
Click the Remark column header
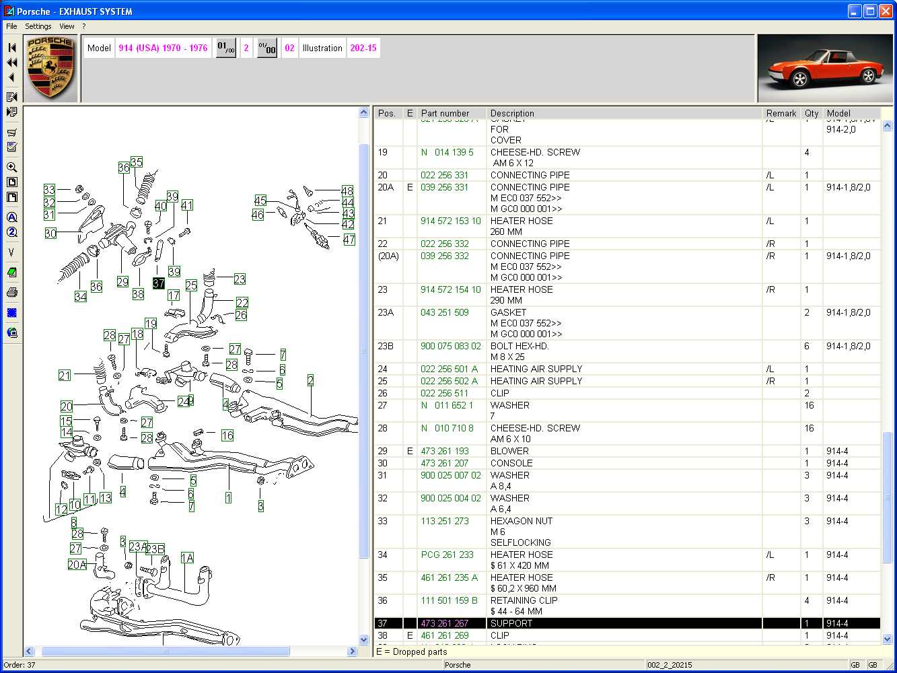(x=781, y=113)
